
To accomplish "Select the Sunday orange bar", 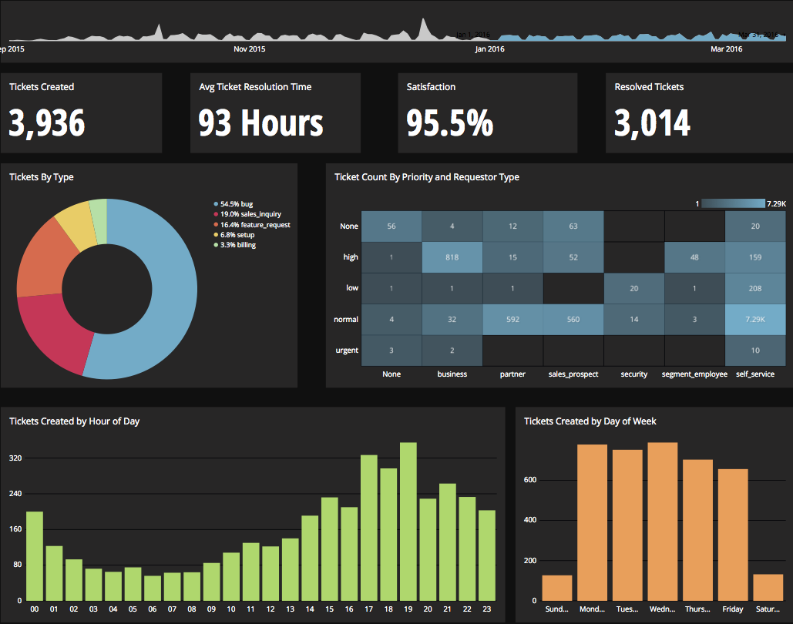I will pos(557,588).
